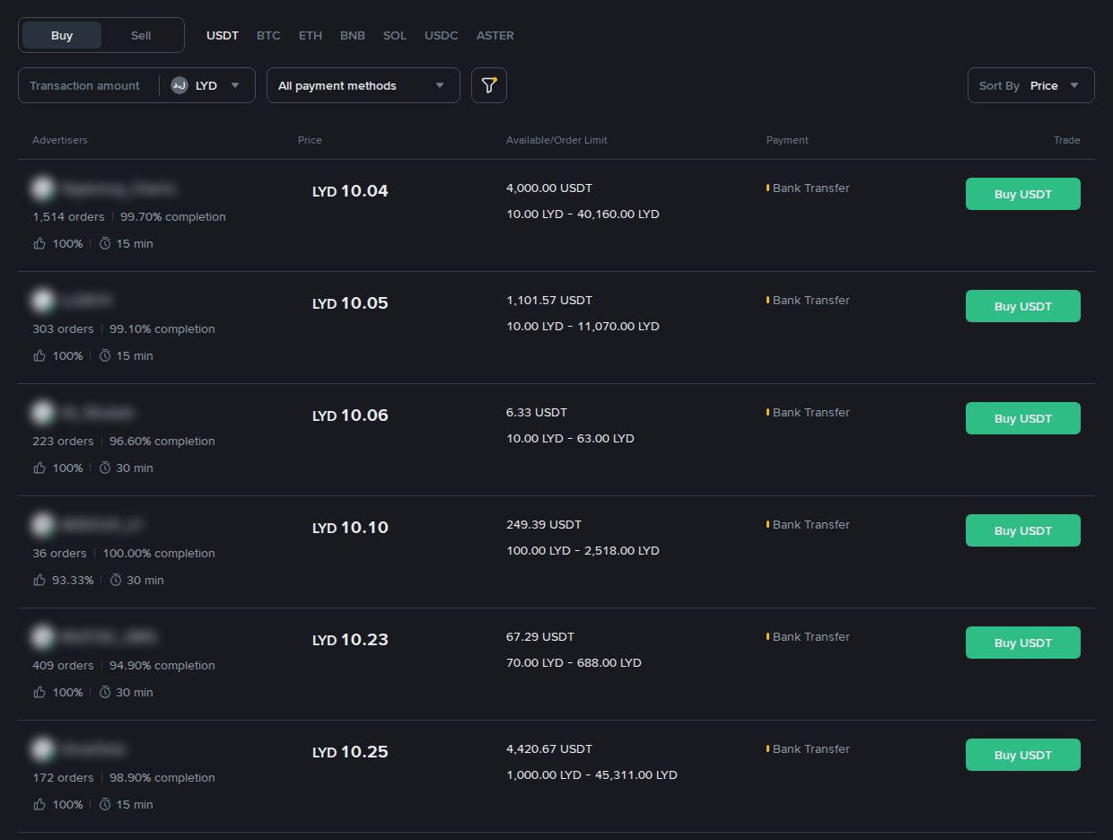Click clock icon in 223 orders row
This screenshot has width=1113, height=840.
point(105,468)
